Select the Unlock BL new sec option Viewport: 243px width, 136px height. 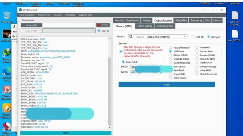197,74
